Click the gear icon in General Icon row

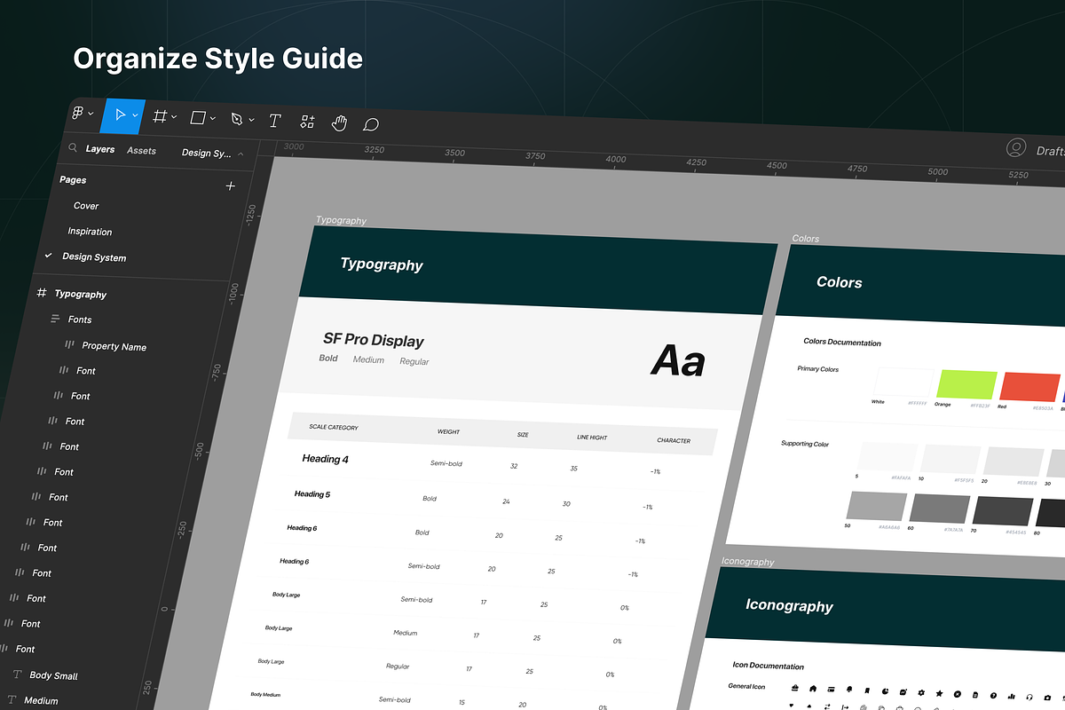[x=920, y=692]
